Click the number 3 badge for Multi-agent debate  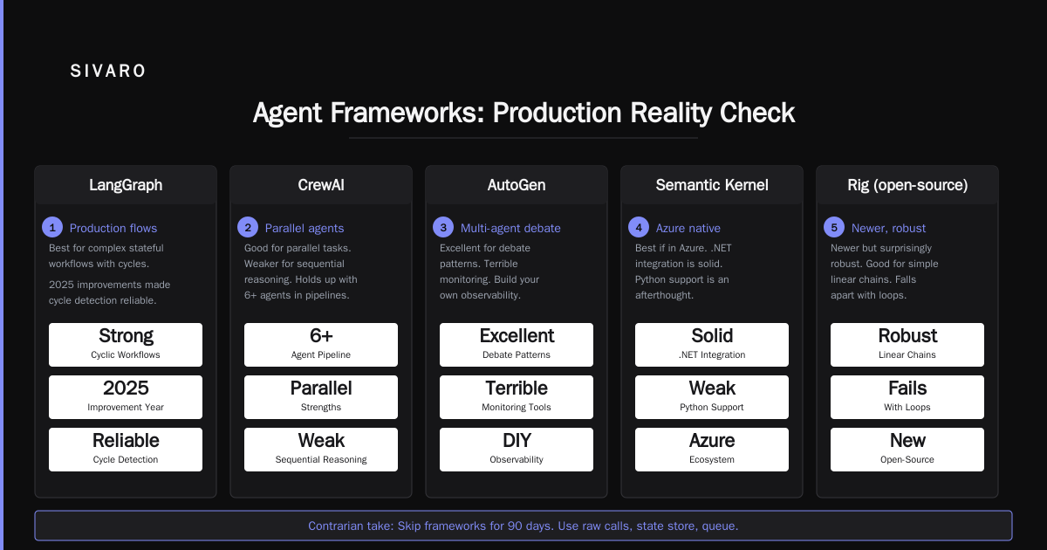click(443, 227)
